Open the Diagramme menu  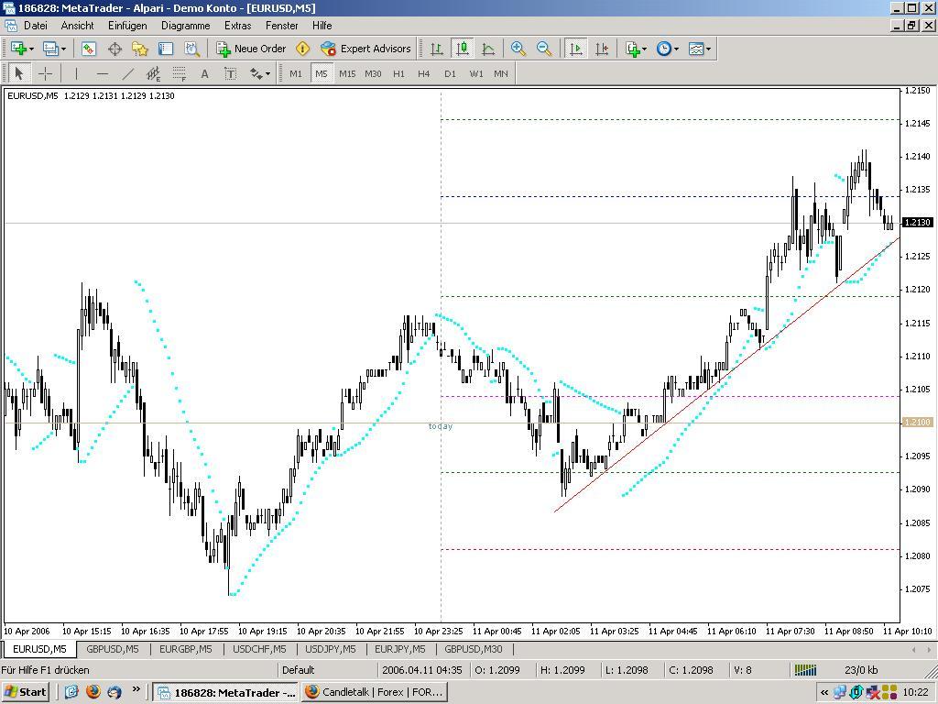coord(185,26)
